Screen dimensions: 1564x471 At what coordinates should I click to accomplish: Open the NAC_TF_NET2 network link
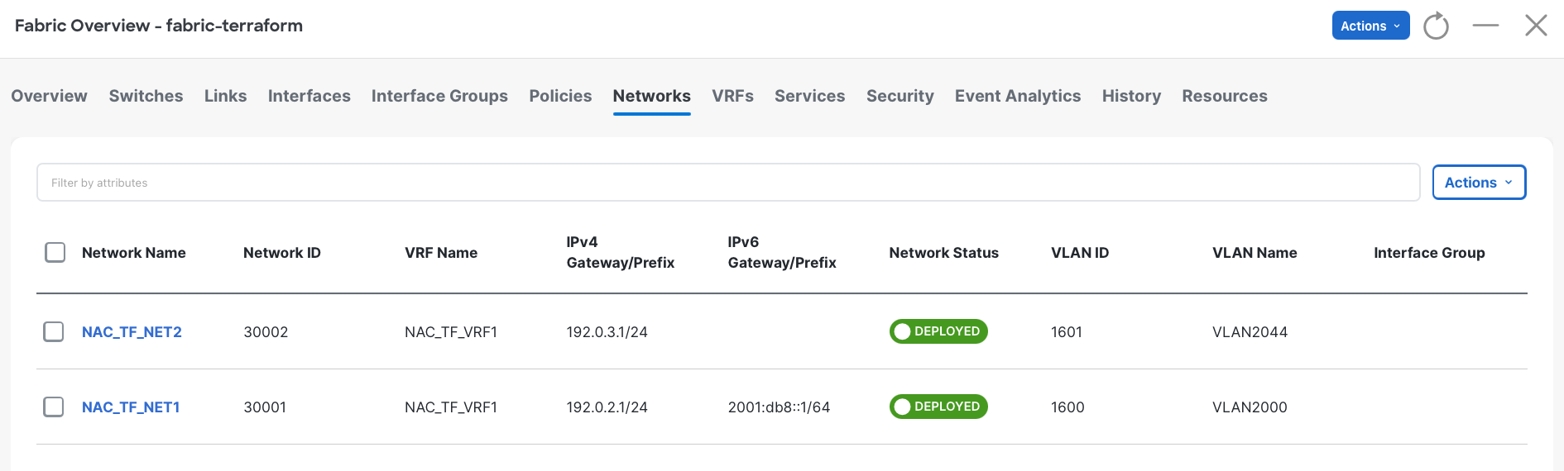pyautogui.click(x=132, y=332)
